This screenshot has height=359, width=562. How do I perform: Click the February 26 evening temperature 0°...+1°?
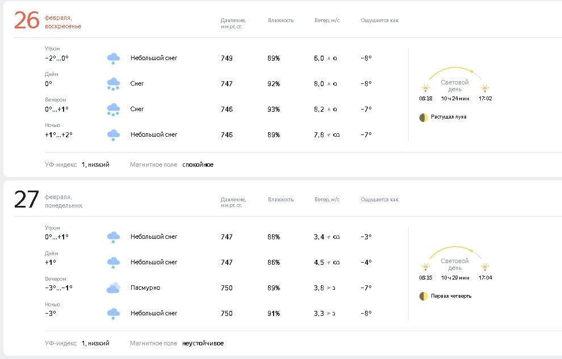(x=57, y=109)
